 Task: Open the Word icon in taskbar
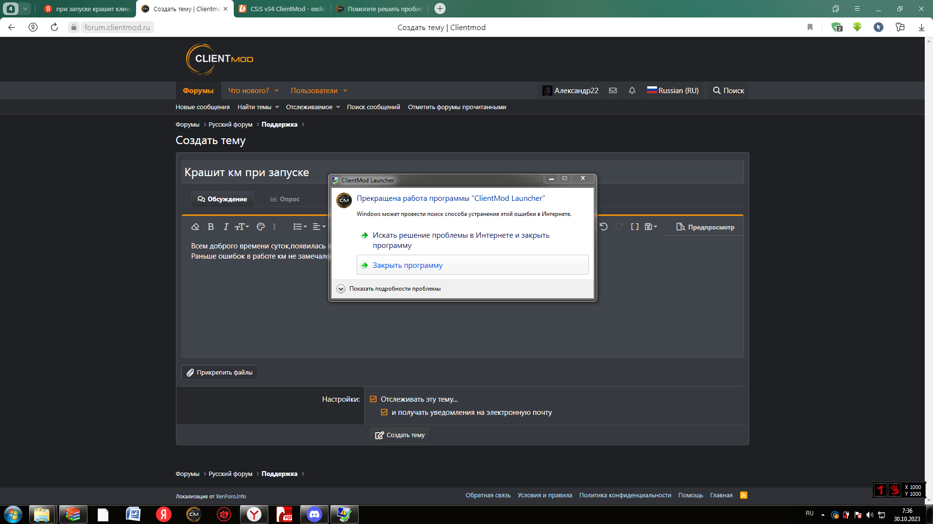[133, 514]
